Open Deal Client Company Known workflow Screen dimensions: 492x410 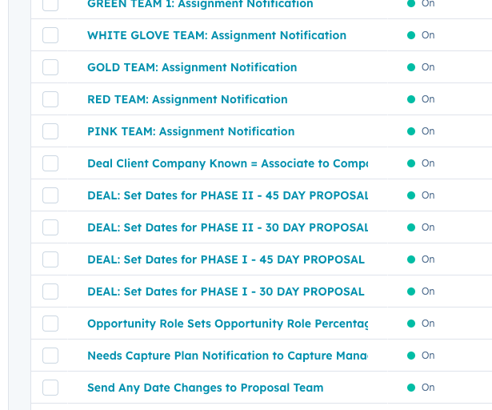point(227,163)
